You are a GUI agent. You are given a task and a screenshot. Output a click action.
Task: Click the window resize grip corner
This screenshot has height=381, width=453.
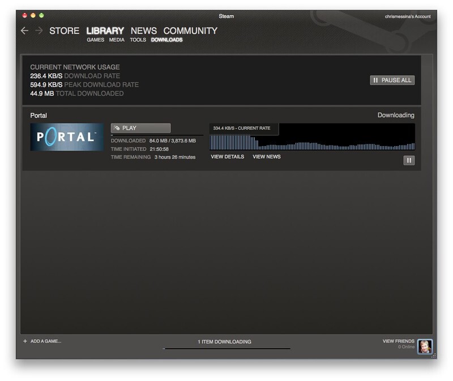(x=434, y=355)
